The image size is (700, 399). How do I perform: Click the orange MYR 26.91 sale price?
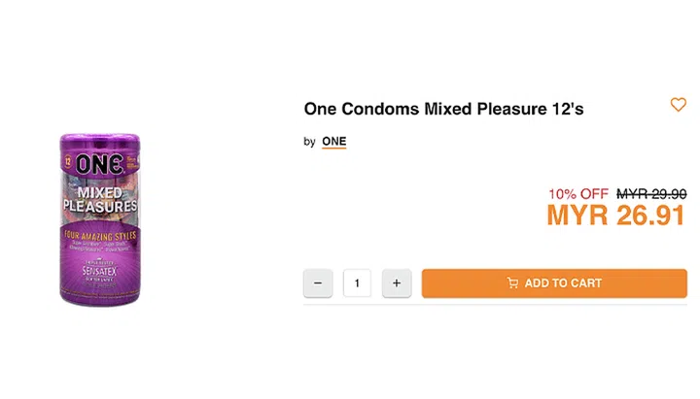tap(616, 215)
